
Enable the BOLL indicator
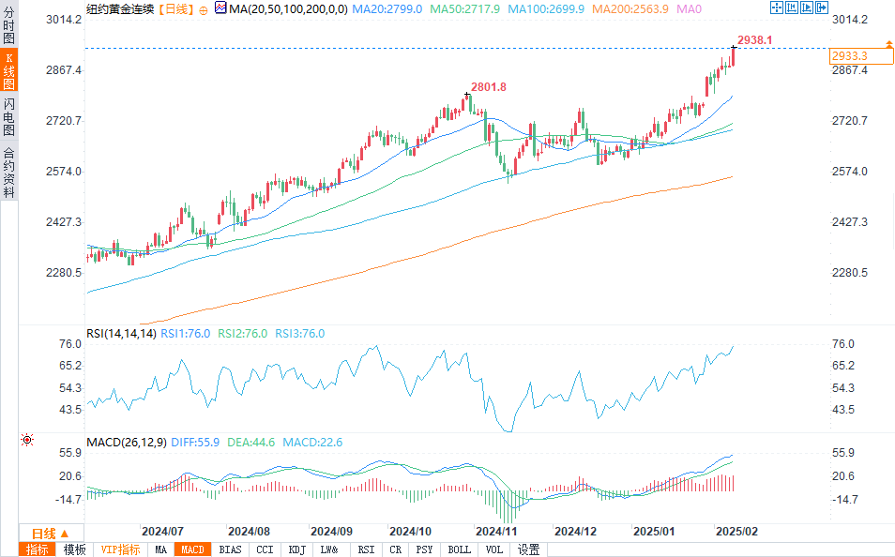[x=459, y=549]
